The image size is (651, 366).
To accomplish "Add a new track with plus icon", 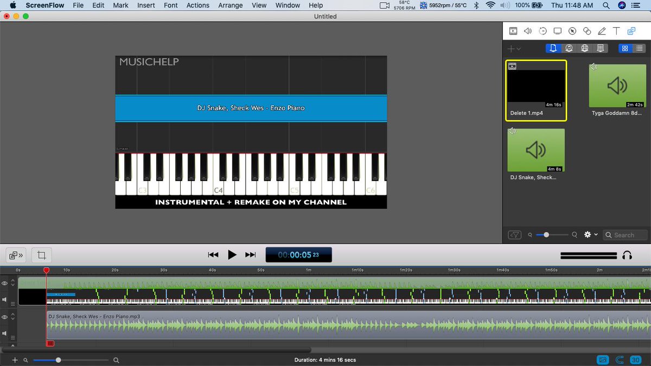I will click(15, 359).
